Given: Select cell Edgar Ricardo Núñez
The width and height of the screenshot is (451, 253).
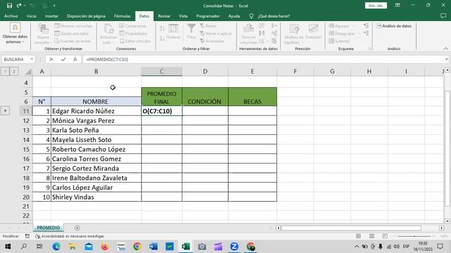Looking at the screenshot, I should point(96,111).
